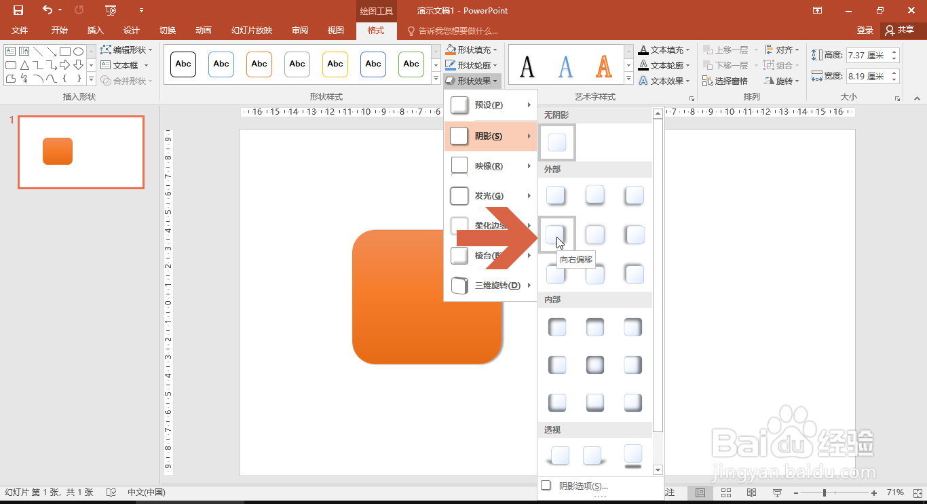Pick the isosceles triangle shape
The image size is (927, 504).
pyautogui.click(x=24, y=65)
